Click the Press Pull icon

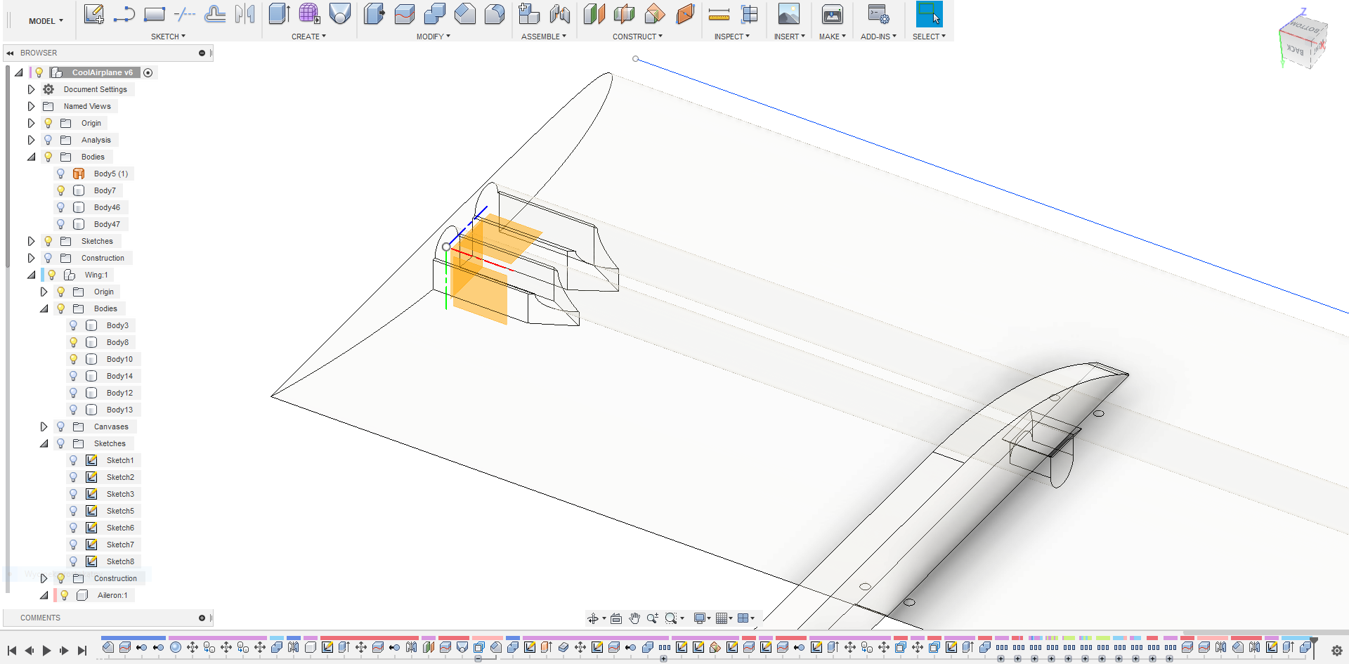click(x=374, y=14)
